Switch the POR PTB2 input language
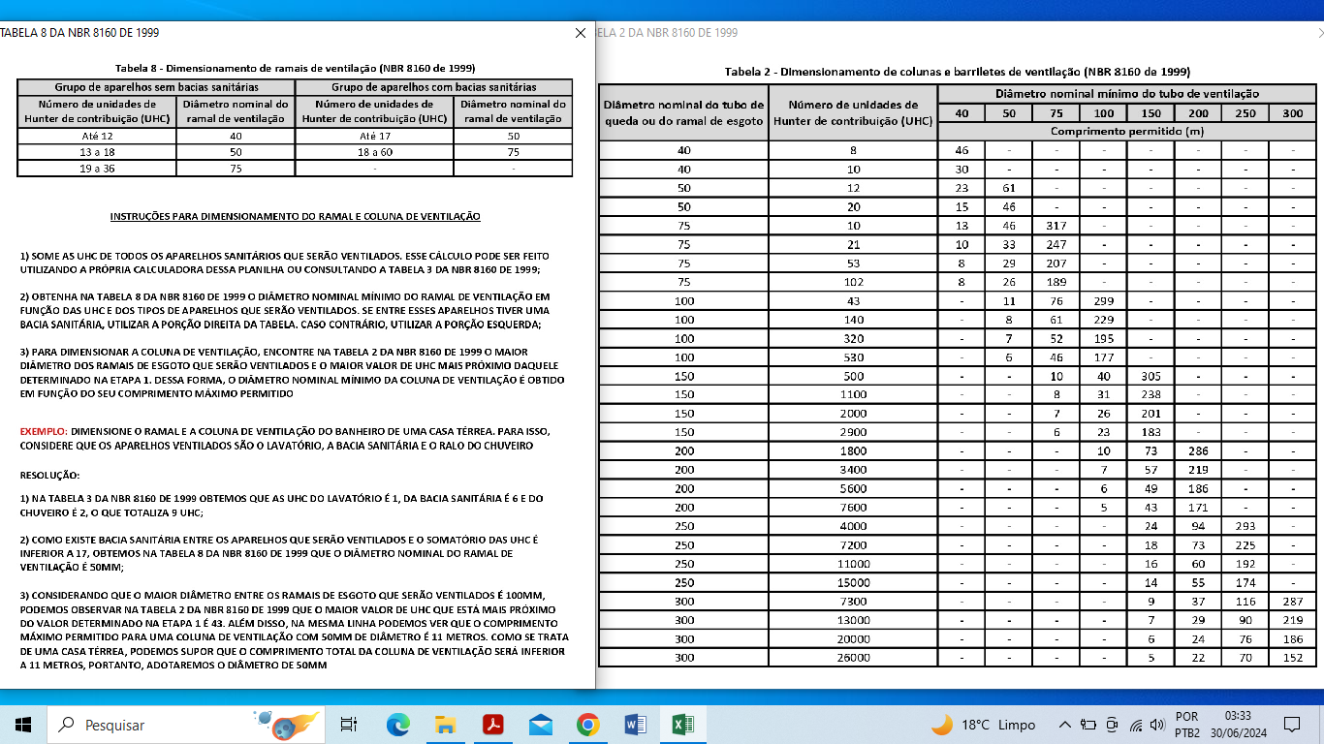Viewport: 1324px width, 744px height. coord(1187,724)
